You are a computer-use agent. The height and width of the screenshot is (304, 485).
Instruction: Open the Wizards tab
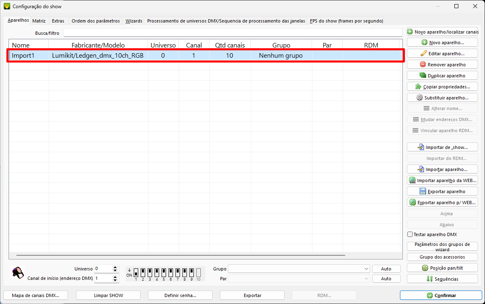pos(134,21)
